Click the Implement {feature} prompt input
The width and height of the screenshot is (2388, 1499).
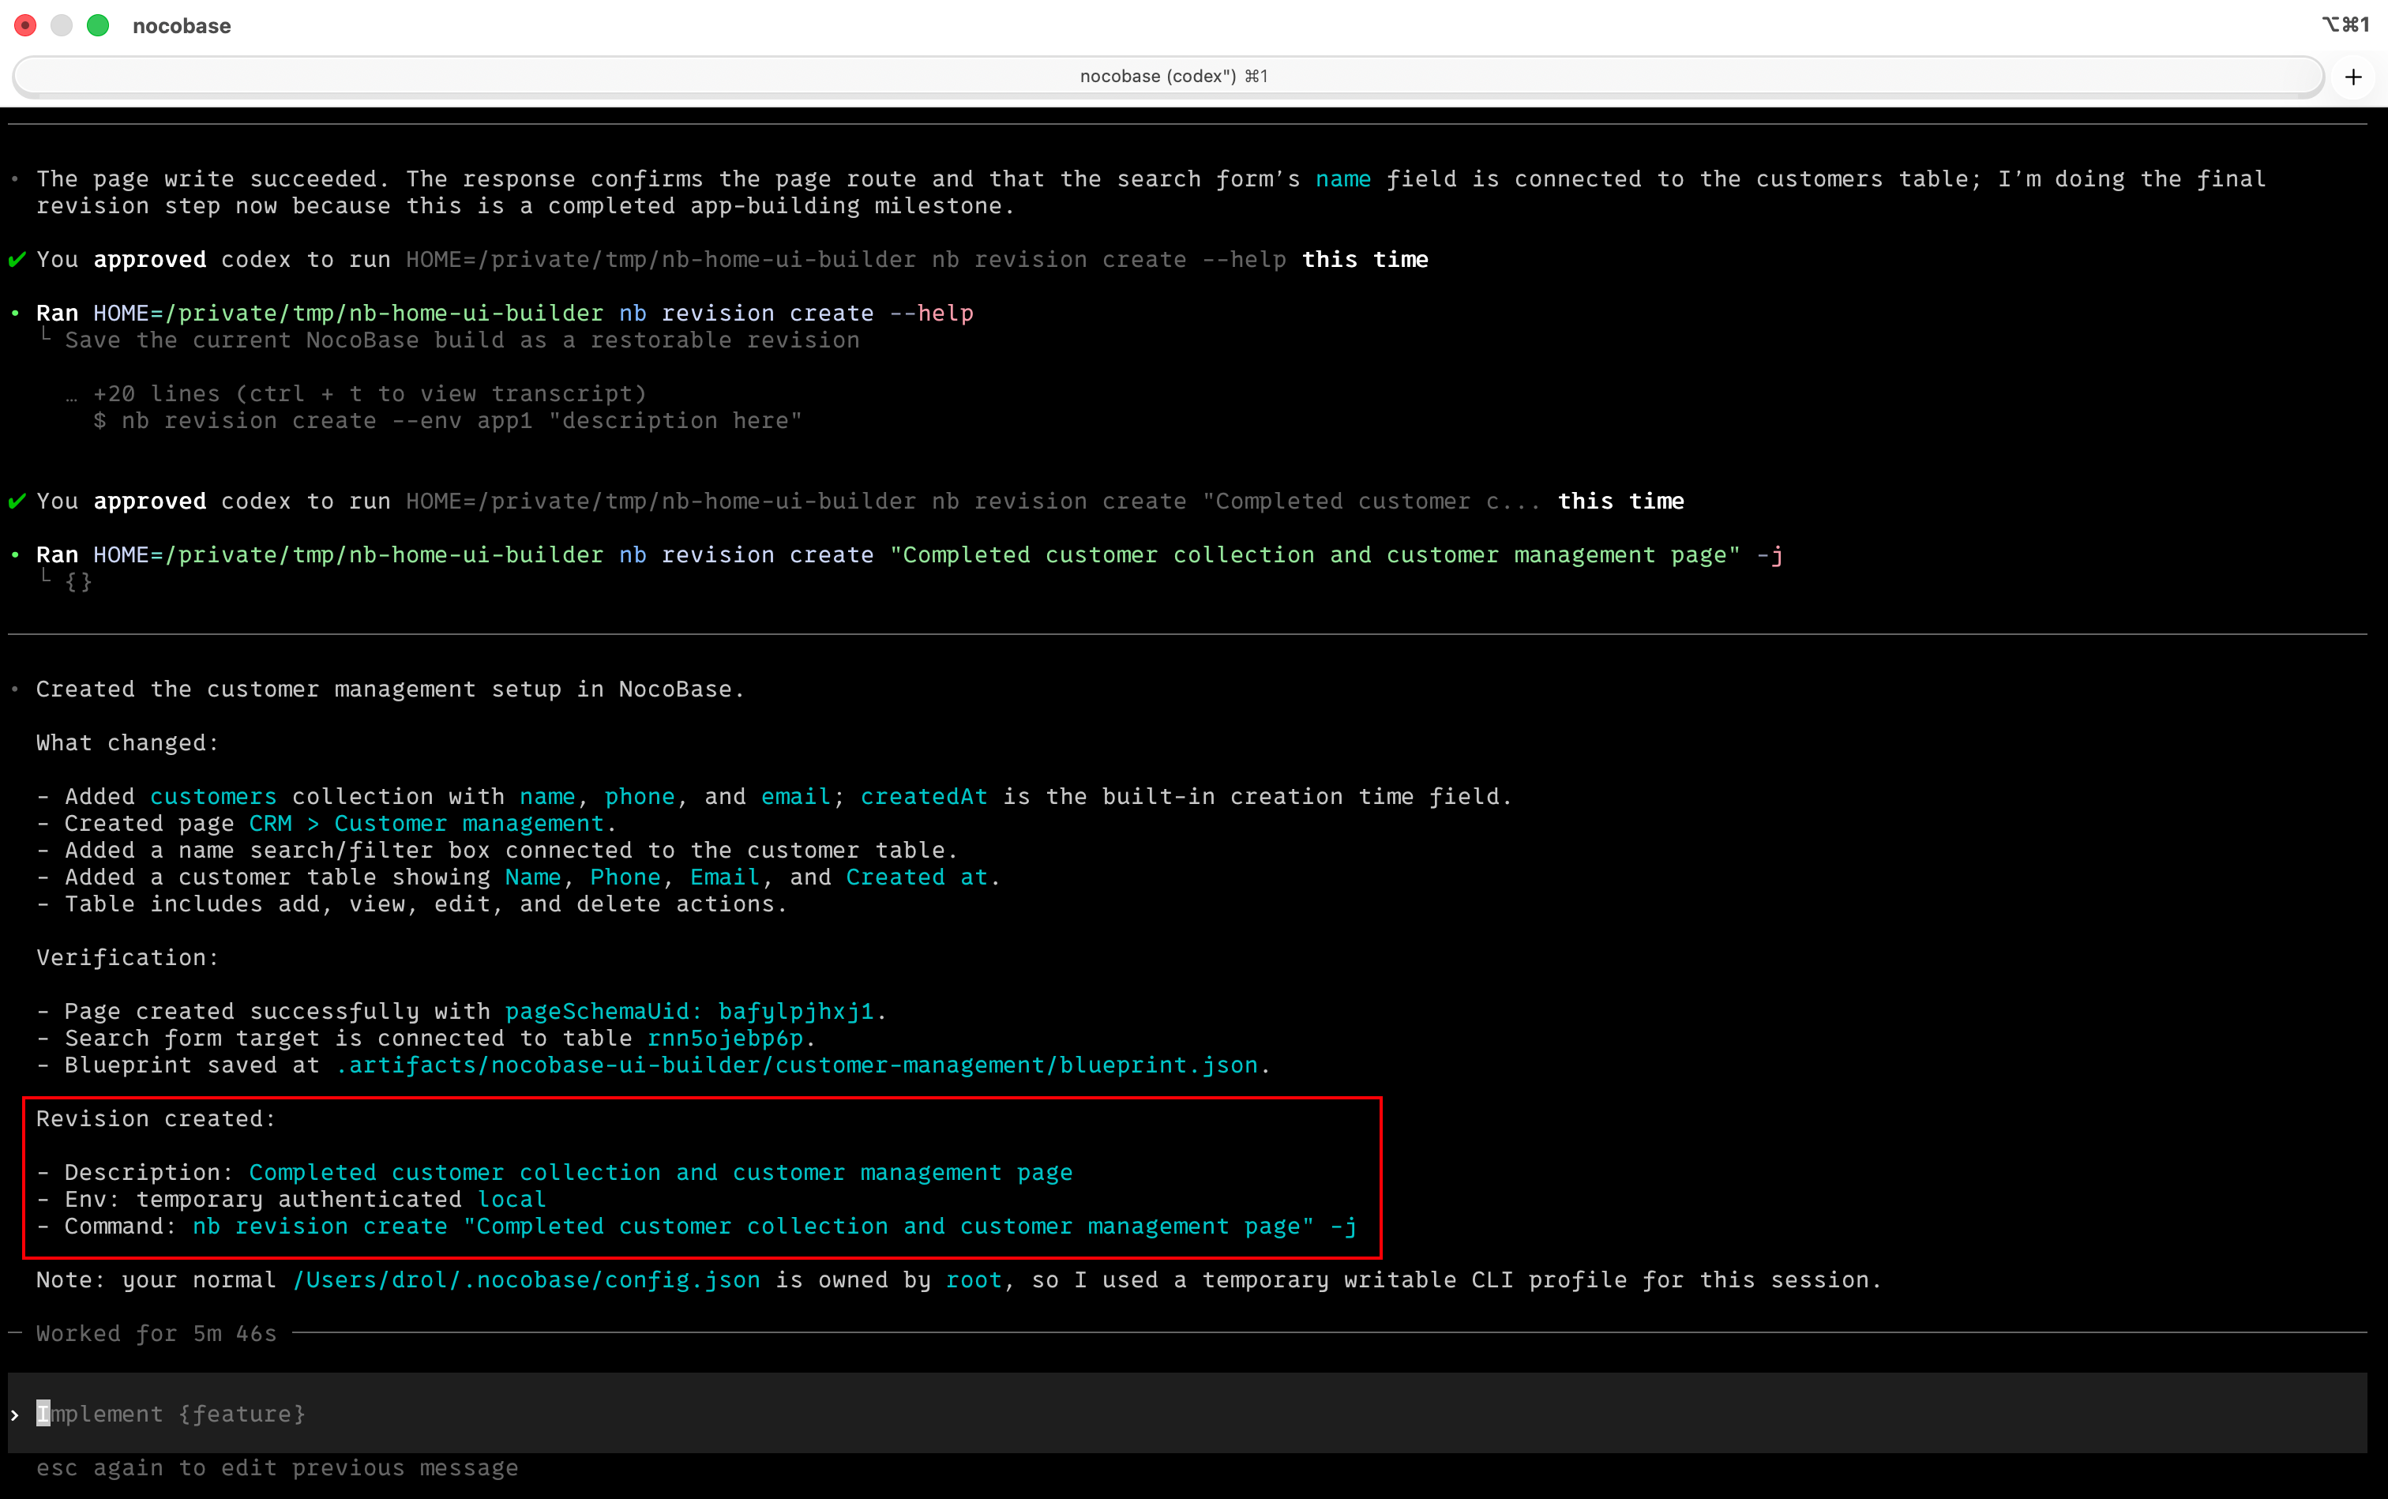pos(1188,1413)
